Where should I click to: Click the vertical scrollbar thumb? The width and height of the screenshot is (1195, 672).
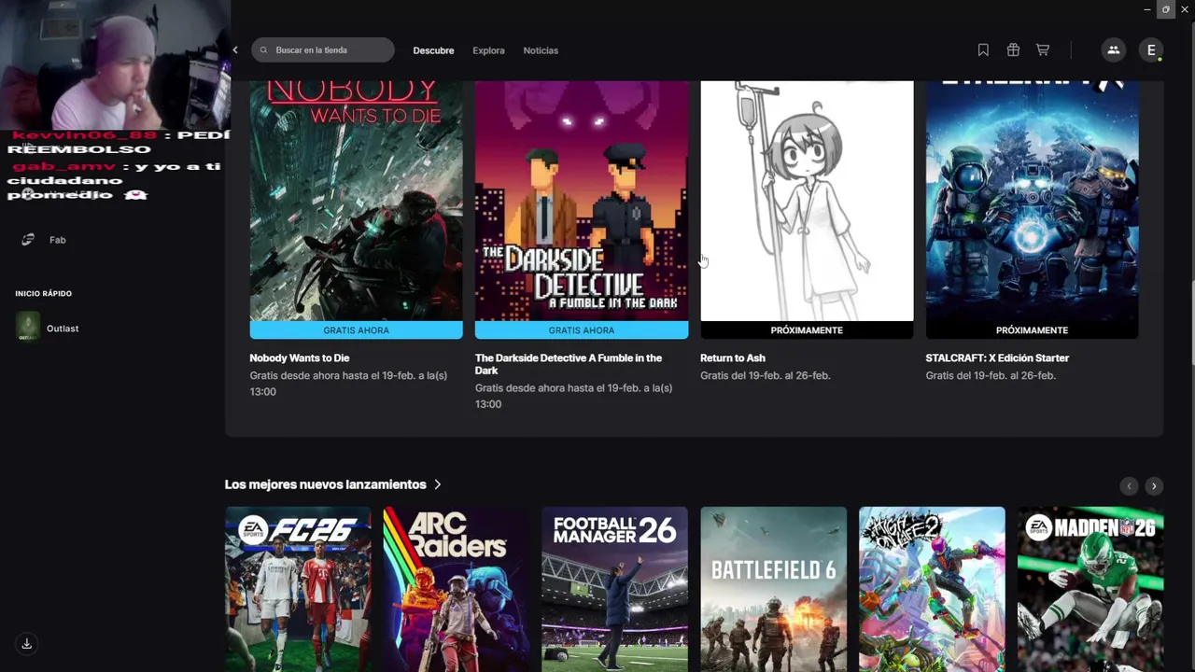1191,322
